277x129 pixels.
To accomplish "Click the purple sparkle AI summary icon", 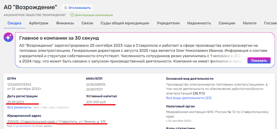I will 8,37.
